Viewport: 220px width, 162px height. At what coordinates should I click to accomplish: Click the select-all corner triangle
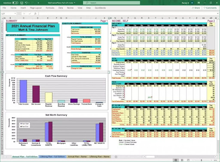[x=3, y=18]
